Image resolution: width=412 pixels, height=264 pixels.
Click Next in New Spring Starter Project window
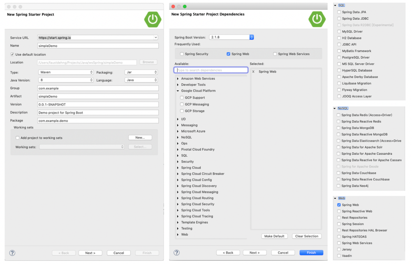tap(90, 253)
